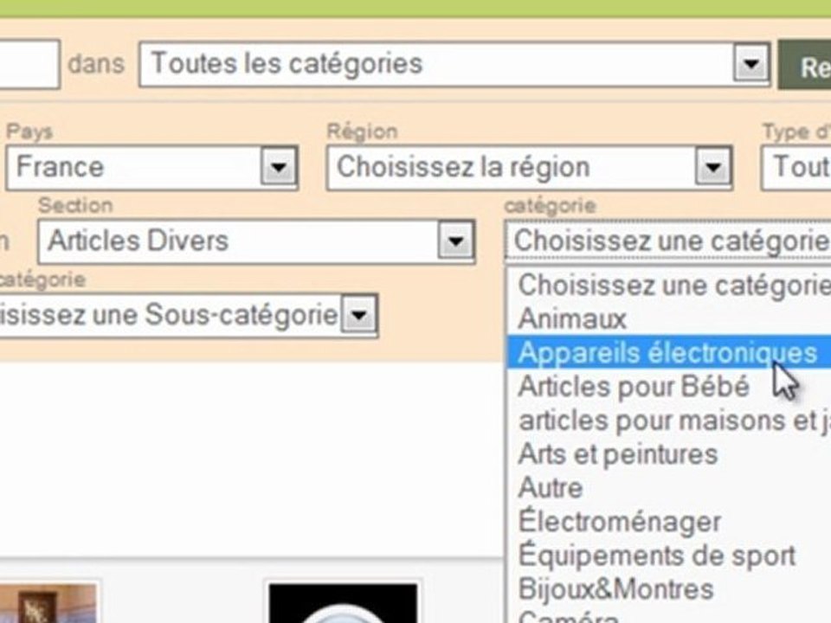Click the Sous-catégorie dropdown arrow
This screenshot has width=831, height=623.
(x=358, y=315)
